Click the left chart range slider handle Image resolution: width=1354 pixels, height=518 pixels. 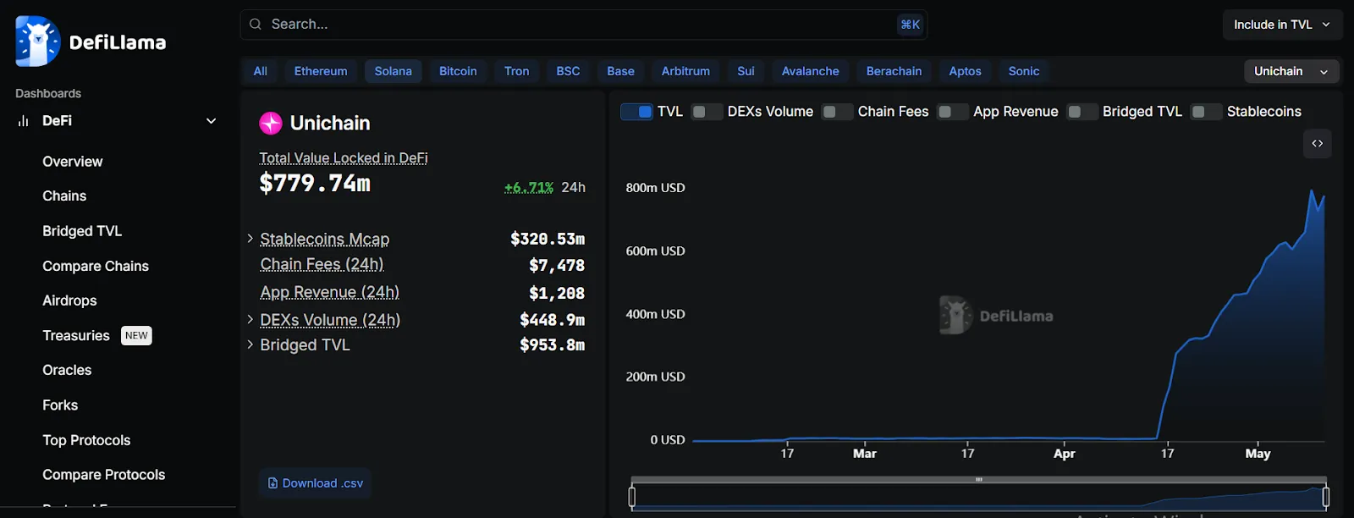pyautogui.click(x=631, y=497)
